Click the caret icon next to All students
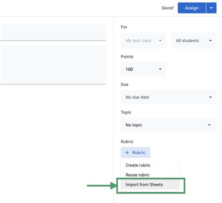This screenshot has width=222, height=203. pos(210,41)
